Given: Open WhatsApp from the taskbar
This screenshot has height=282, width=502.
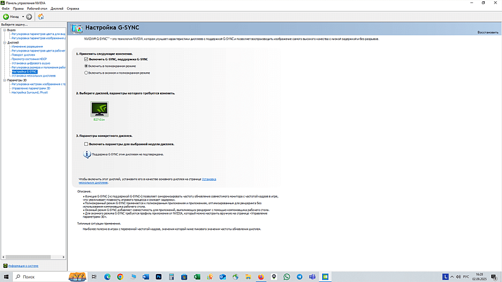Looking at the screenshot, I should (x=286, y=277).
